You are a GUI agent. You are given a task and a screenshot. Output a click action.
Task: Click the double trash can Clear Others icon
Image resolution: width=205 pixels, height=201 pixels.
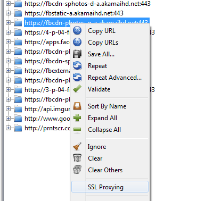(77, 170)
